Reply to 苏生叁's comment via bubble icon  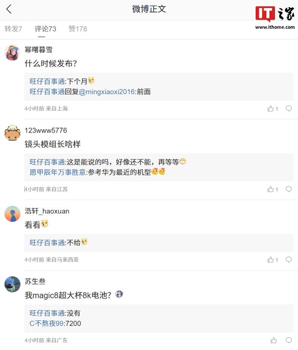[289, 340]
